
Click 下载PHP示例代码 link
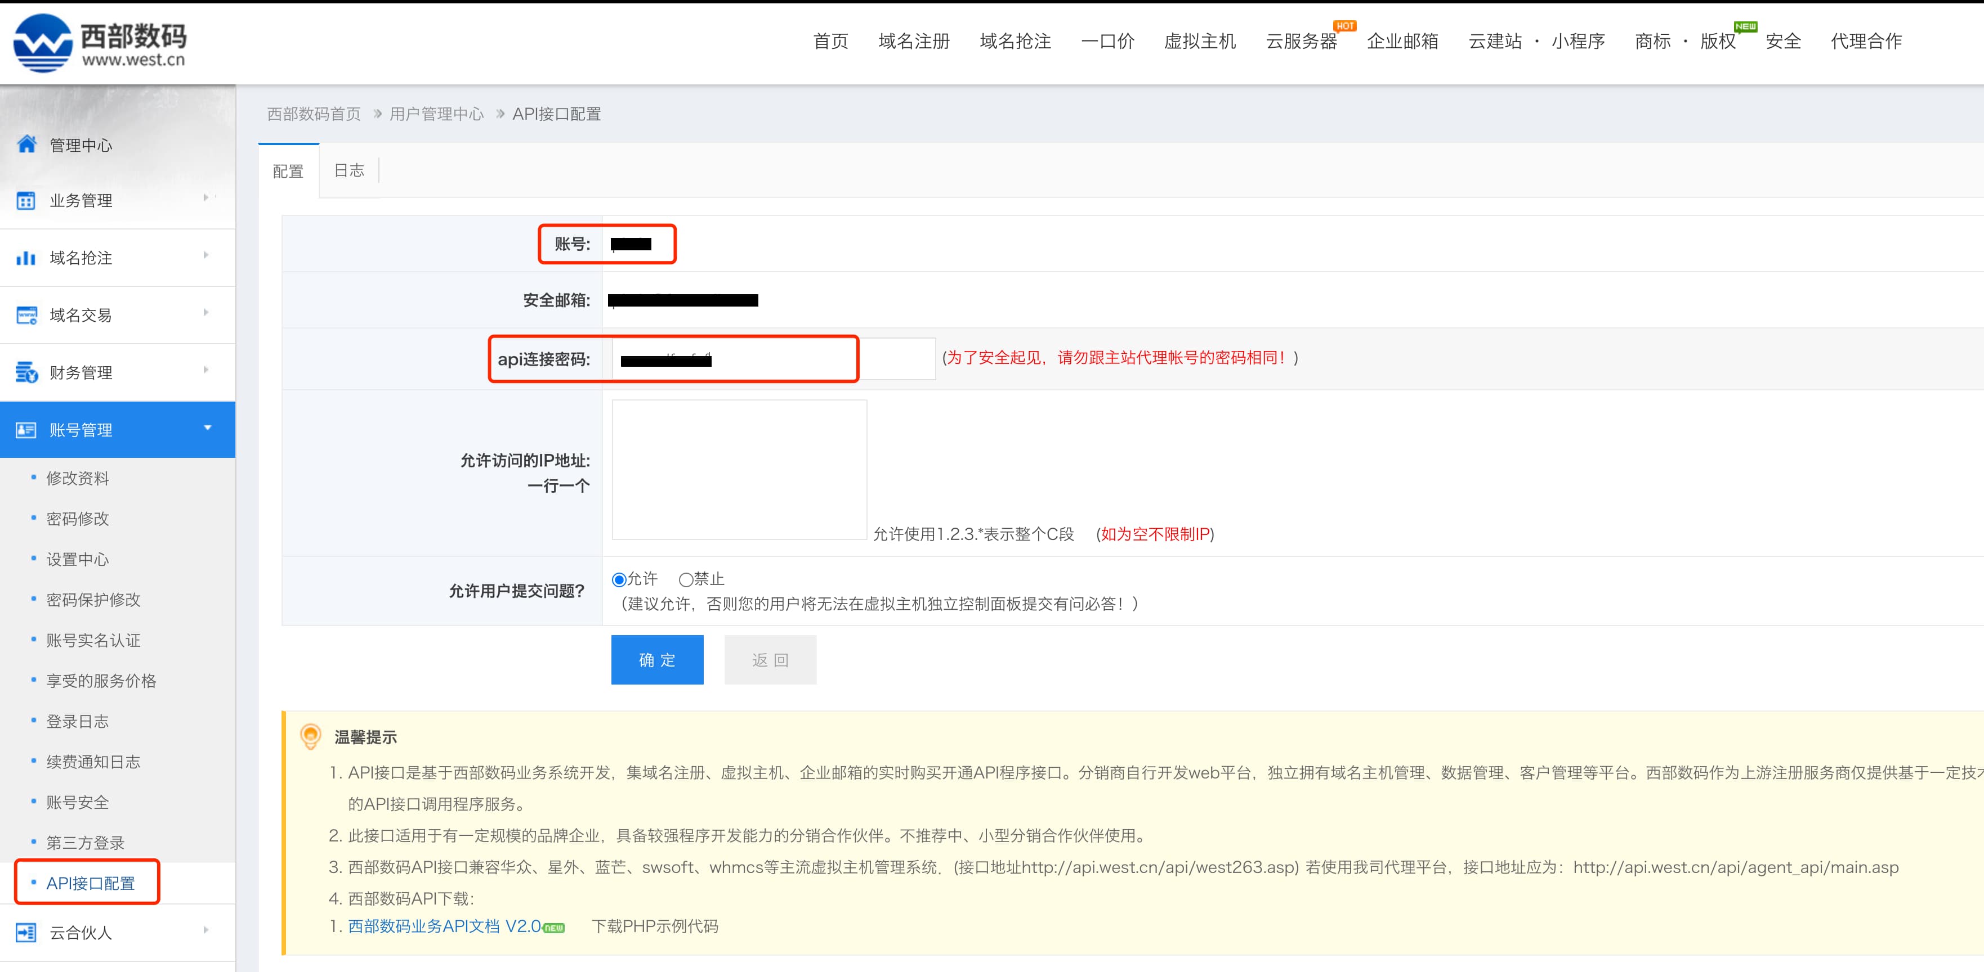pos(655,926)
